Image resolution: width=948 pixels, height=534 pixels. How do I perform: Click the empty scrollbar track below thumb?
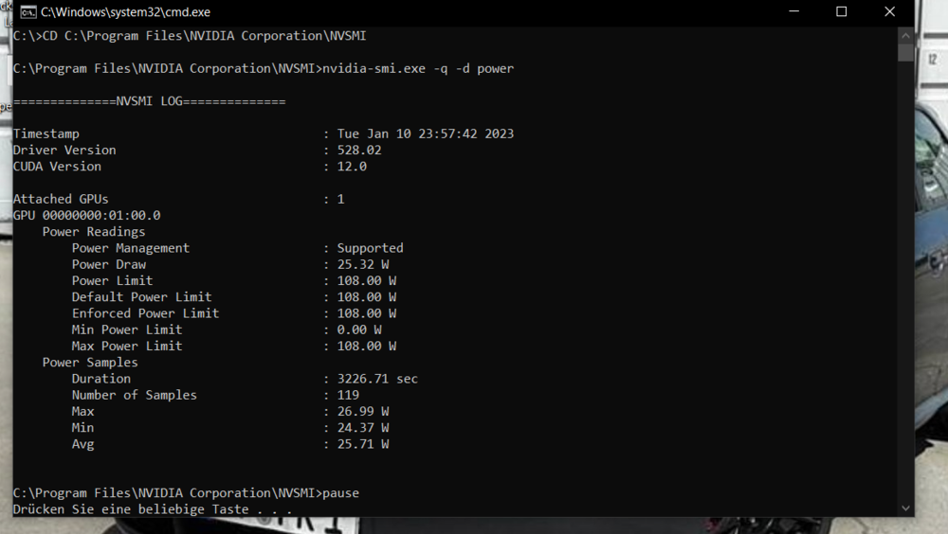(906, 284)
